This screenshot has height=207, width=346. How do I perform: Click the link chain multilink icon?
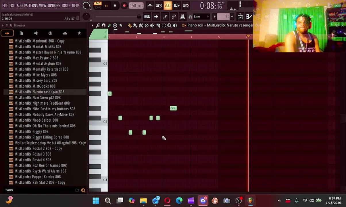[174, 17]
